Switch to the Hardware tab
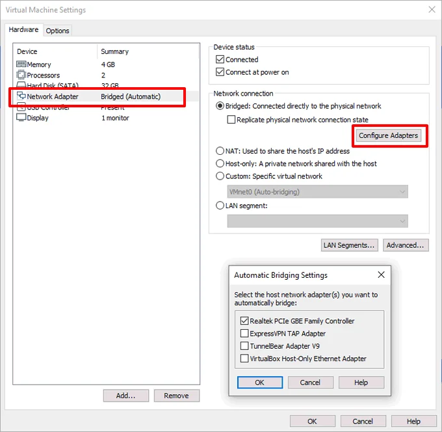Screen dimensions: 442x432 coord(23,30)
